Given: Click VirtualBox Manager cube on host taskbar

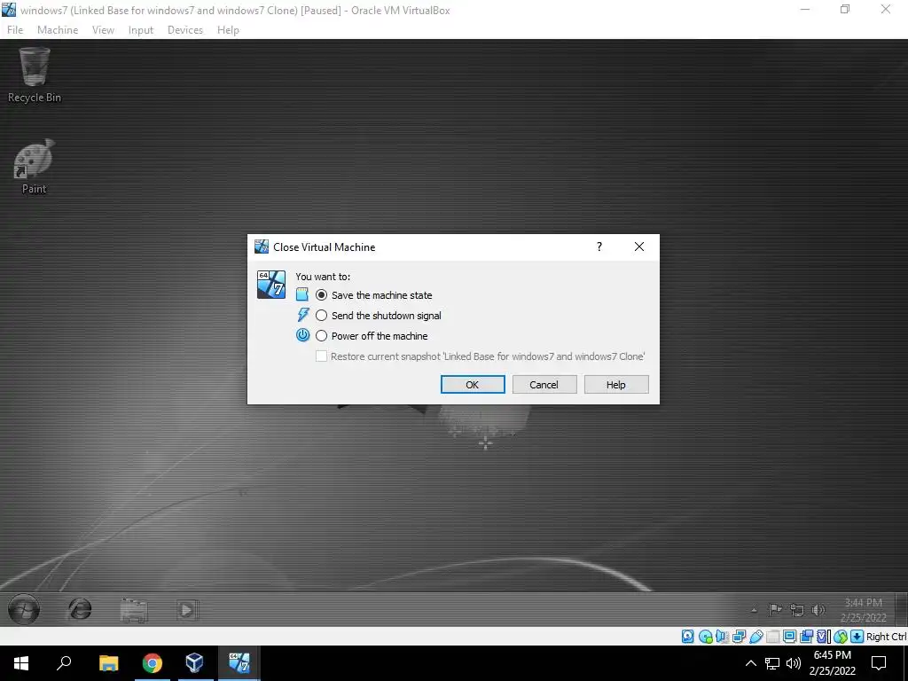Looking at the screenshot, I should [194, 663].
